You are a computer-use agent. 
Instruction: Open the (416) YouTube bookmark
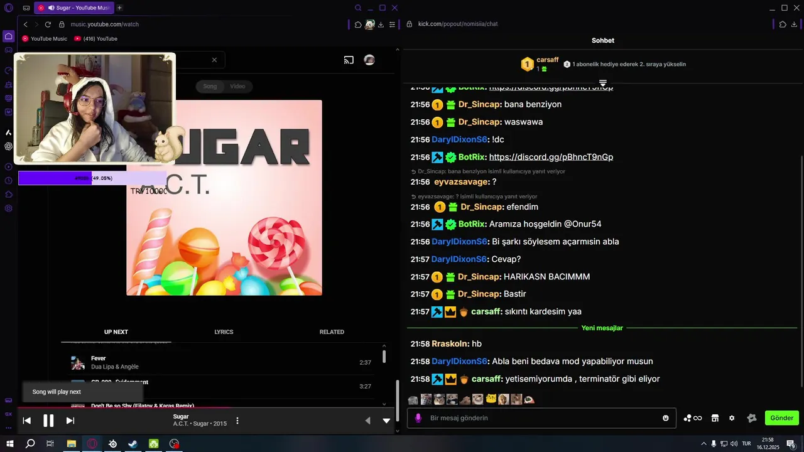pyautogui.click(x=95, y=38)
